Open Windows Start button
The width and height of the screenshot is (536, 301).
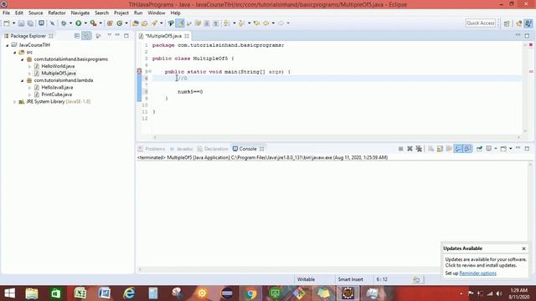pyautogui.click(x=9, y=293)
